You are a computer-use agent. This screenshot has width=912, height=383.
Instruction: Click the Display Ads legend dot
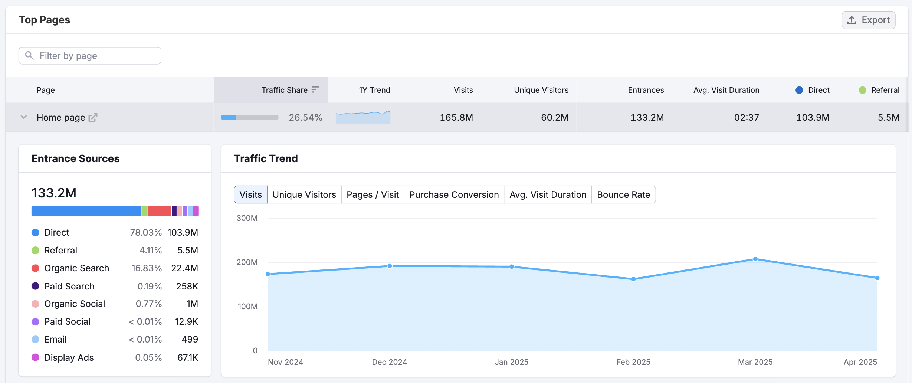point(36,357)
